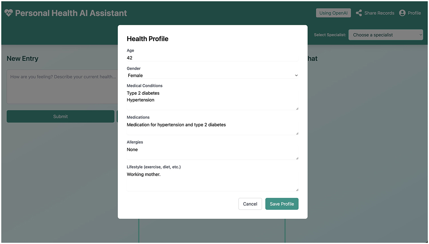This screenshot has width=429, height=244.
Task: Click the Medical Conditions text area
Action: click(x=212, y=100)
